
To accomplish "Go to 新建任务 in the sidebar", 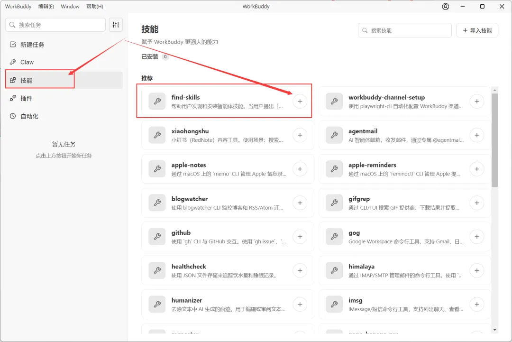I will pyautogui.click(x=64, y=45).
